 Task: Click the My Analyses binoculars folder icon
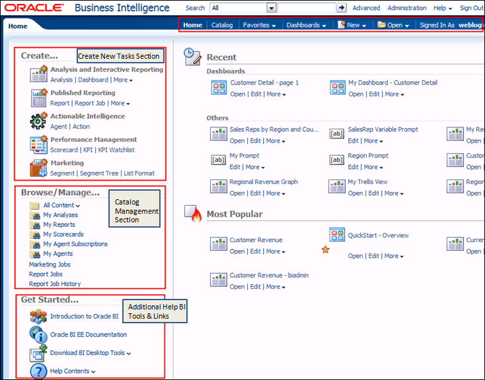(34, 215)
